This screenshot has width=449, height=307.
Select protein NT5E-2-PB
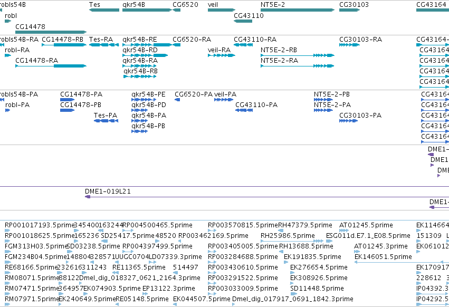pos(323,100)
